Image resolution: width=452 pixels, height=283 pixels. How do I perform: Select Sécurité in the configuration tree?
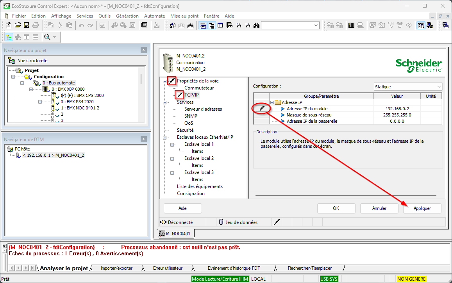tap(185, 130)
